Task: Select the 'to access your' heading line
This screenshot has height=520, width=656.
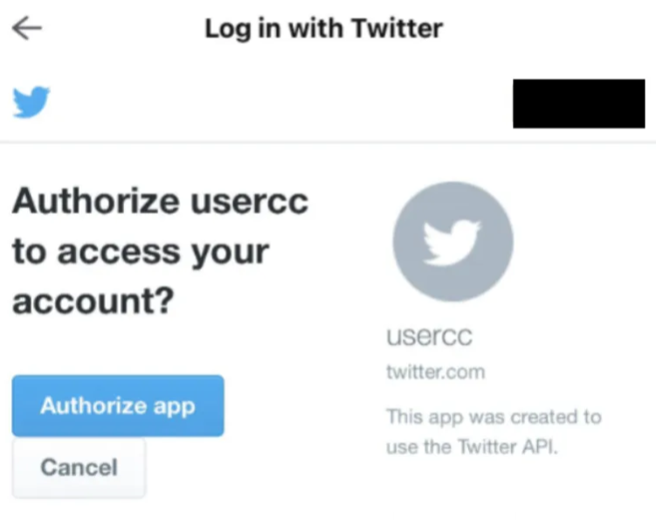Action: pos(141,252)
